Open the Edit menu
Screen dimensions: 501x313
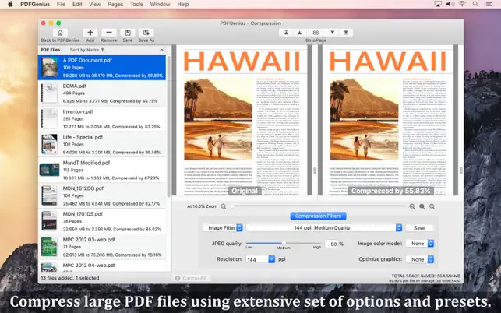tap(77, 4)
